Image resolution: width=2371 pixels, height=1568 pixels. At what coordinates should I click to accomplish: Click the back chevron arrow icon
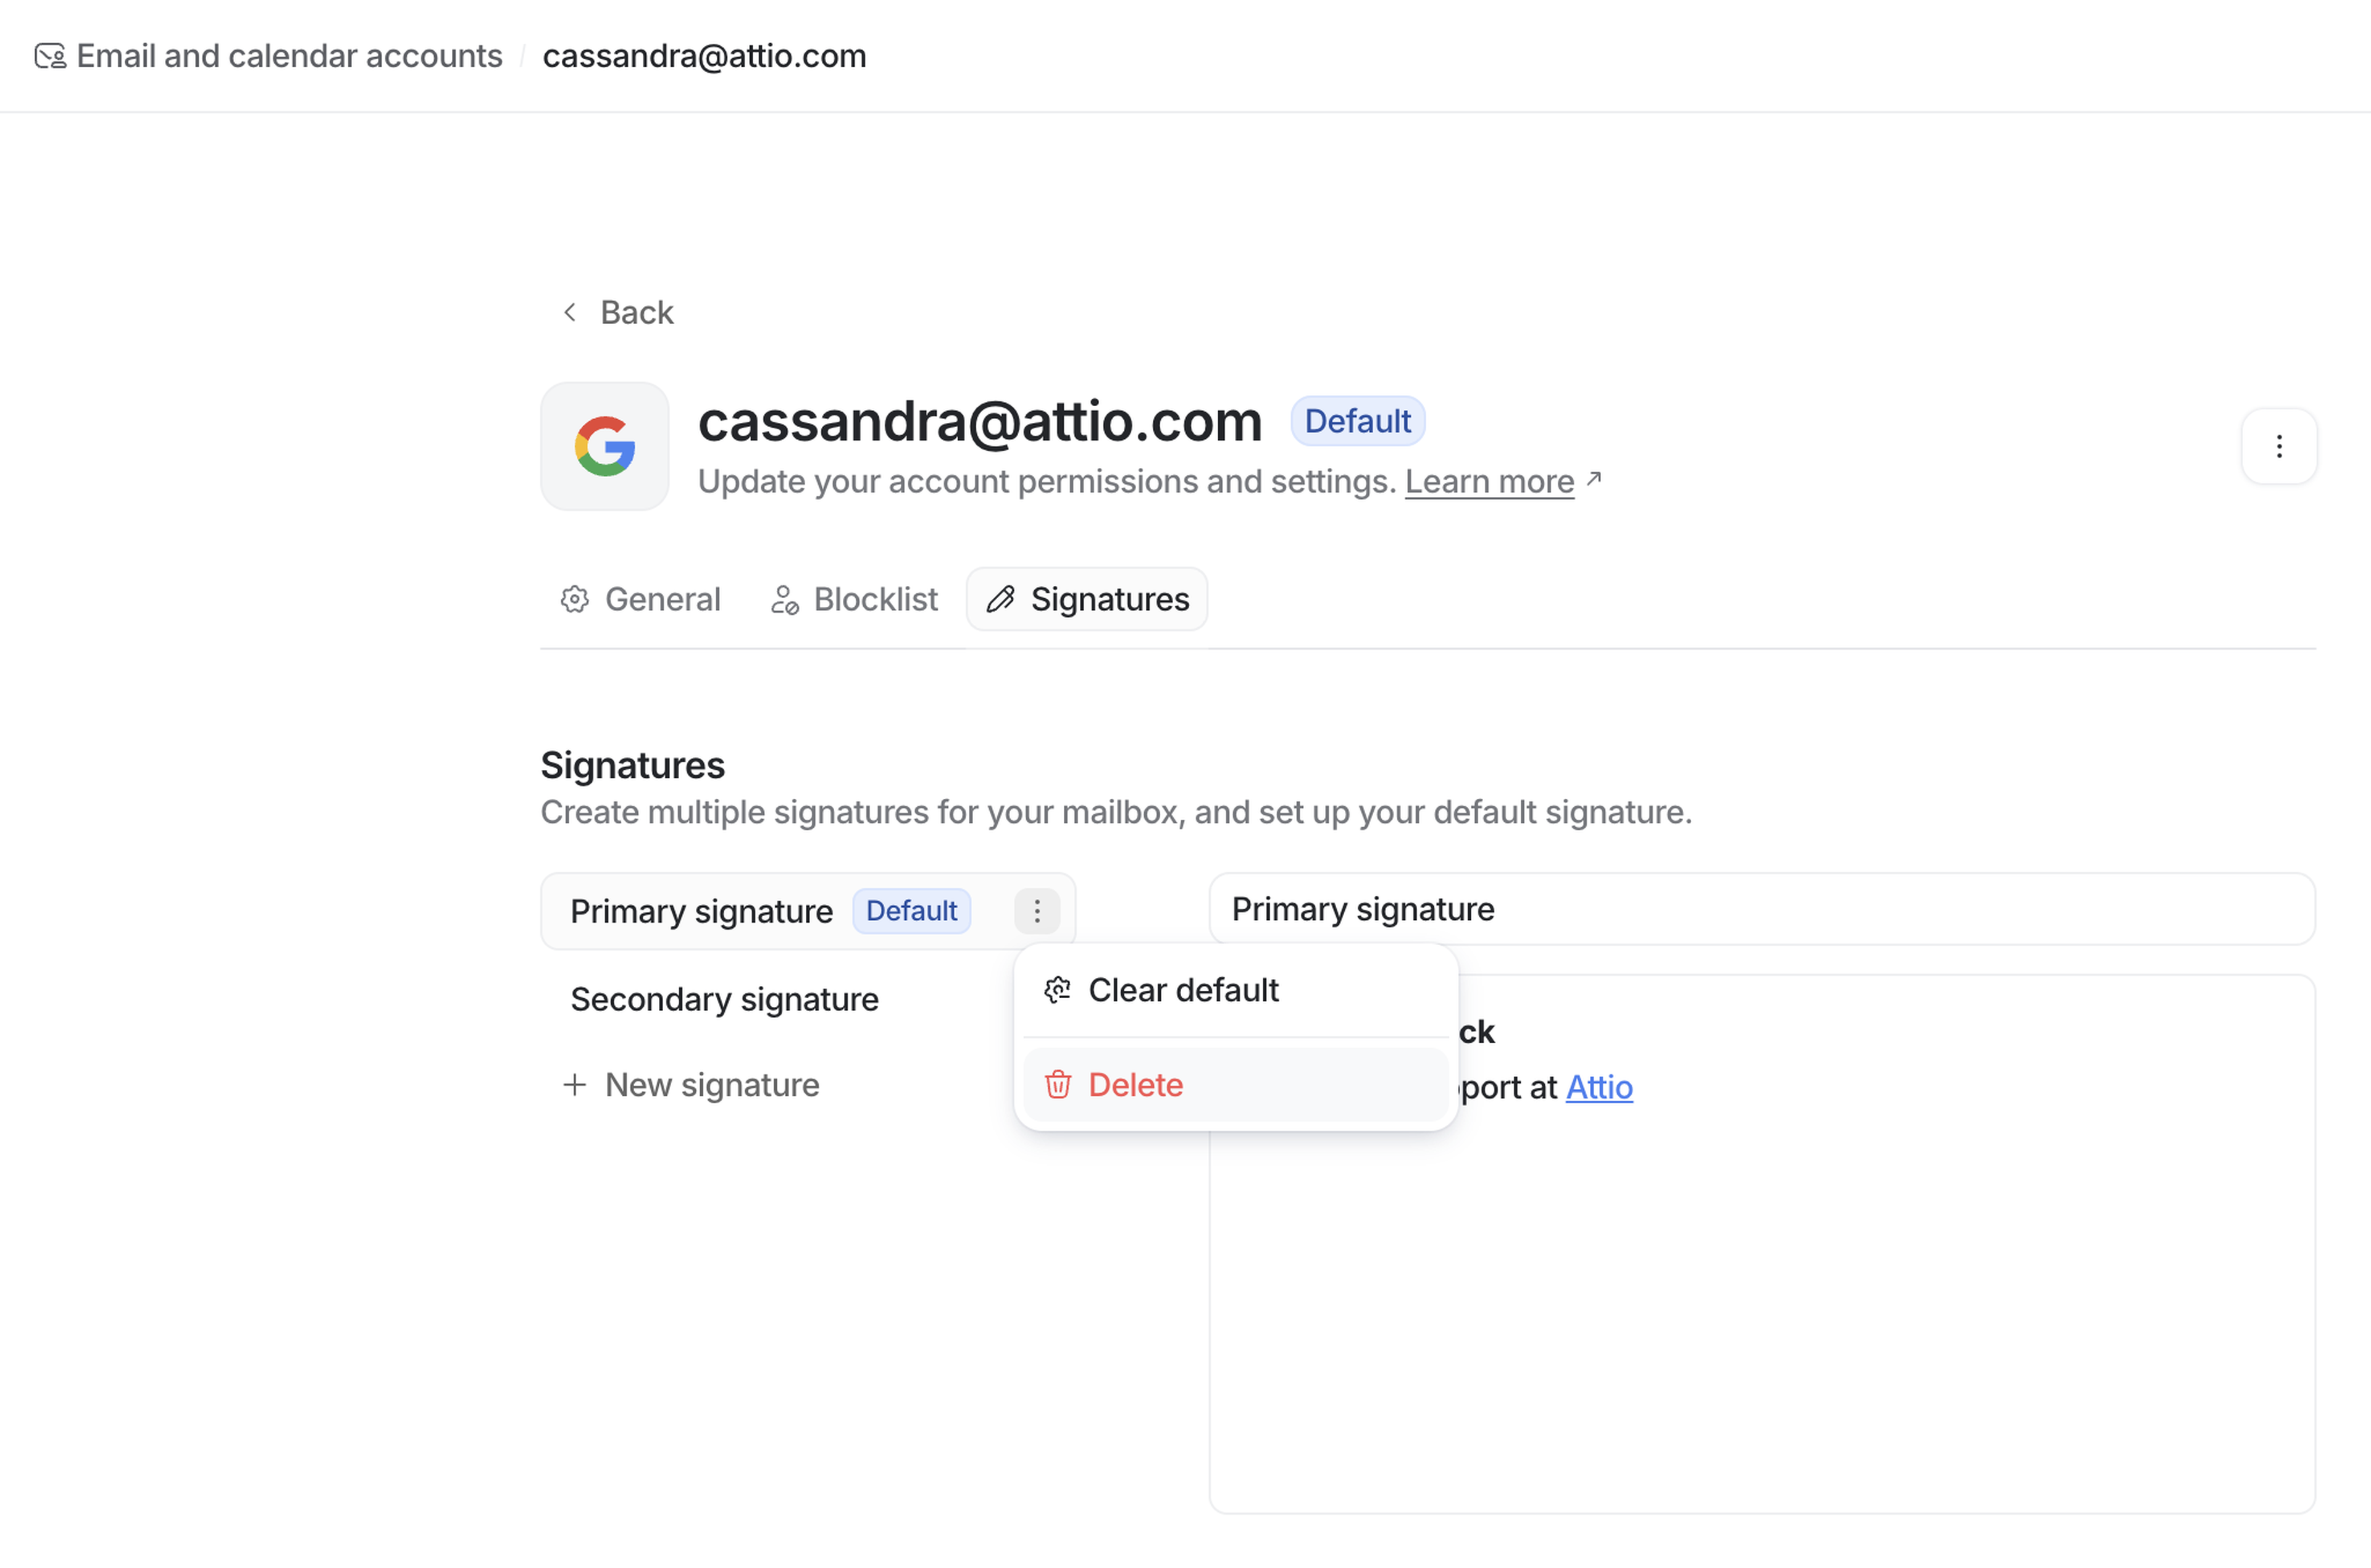(570, 312)
